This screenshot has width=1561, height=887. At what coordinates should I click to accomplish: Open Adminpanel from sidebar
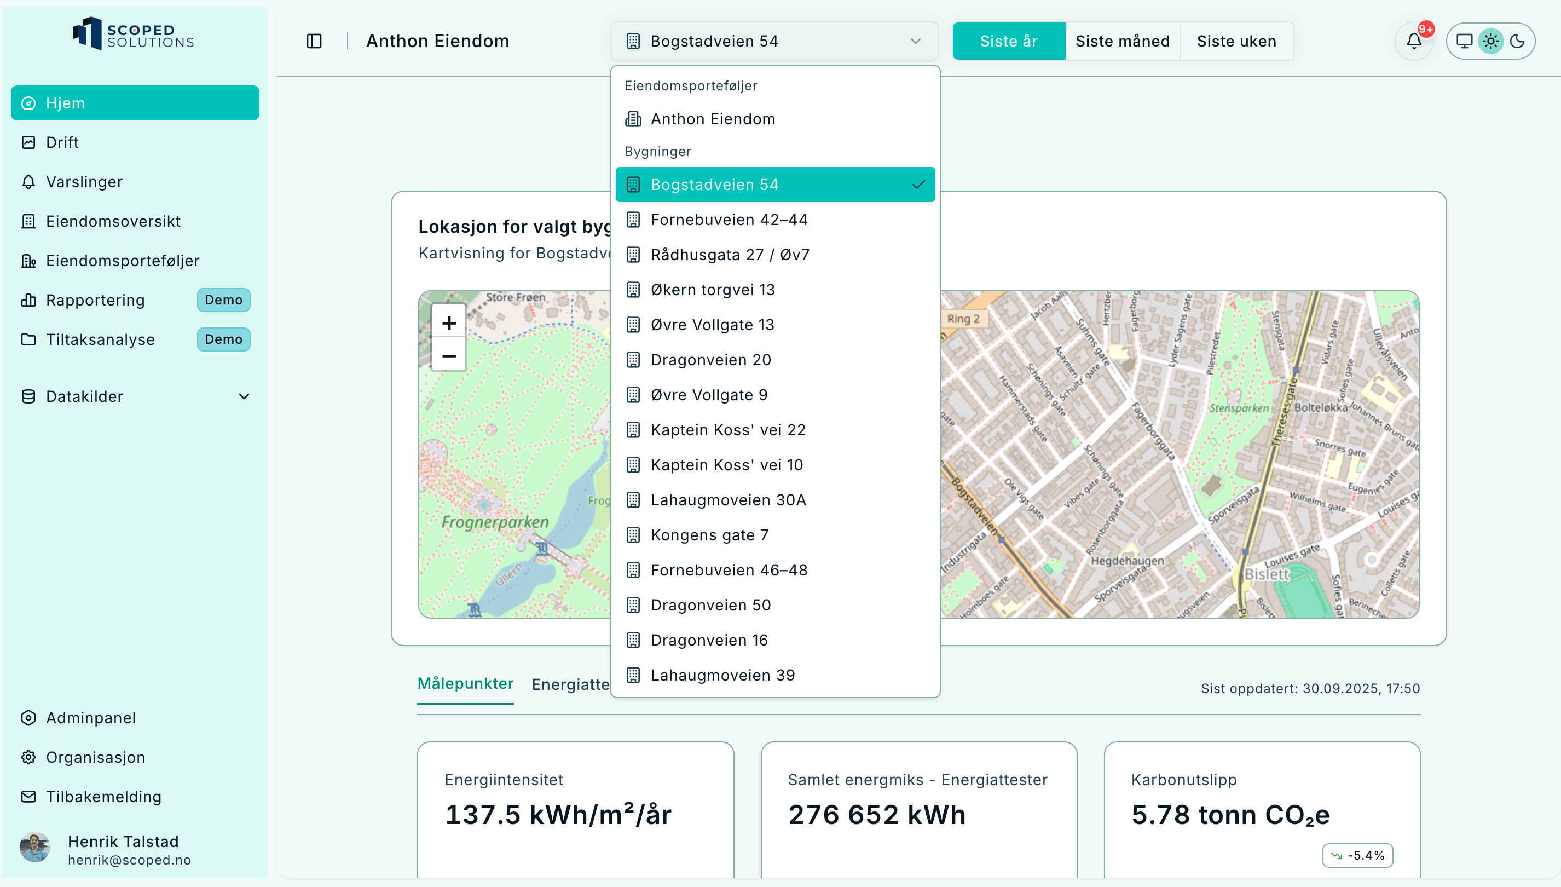[91, 718]
